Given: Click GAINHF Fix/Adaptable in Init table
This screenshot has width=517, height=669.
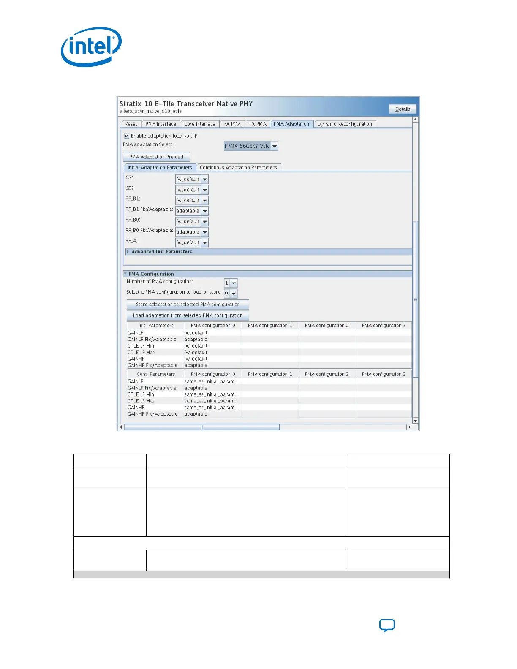Looking at the screenshot, I should (152, 365).
